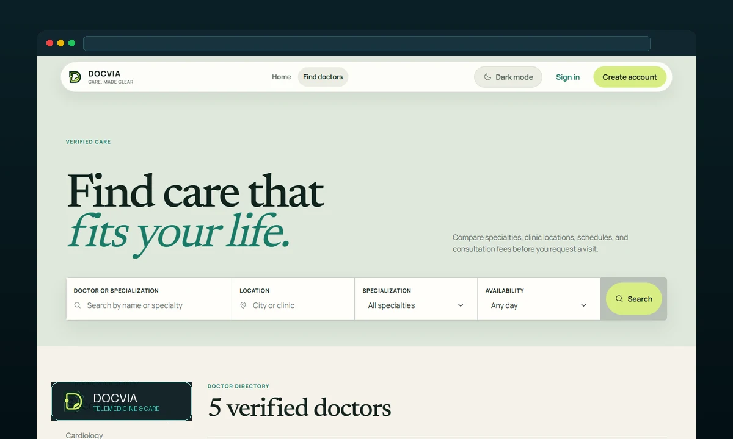Viewport: 733px width, 439px height.
Task: Click the "5 verified doctors" heading
Action: (299, 408)
